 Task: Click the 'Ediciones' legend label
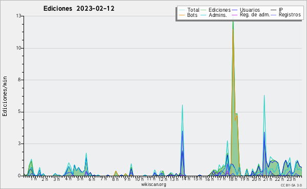tap(220, 10)
